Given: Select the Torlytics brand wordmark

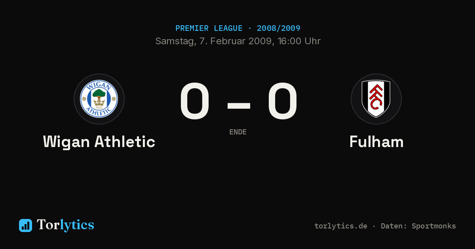Looking at the screenshot, I should (65, 225).
